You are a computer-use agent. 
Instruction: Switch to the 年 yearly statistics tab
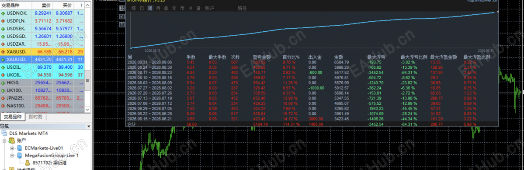[x=174, y=8]
